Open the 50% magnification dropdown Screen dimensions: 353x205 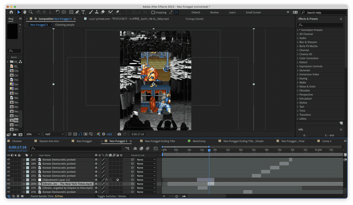pyautogui.click(x=33, y=134)
